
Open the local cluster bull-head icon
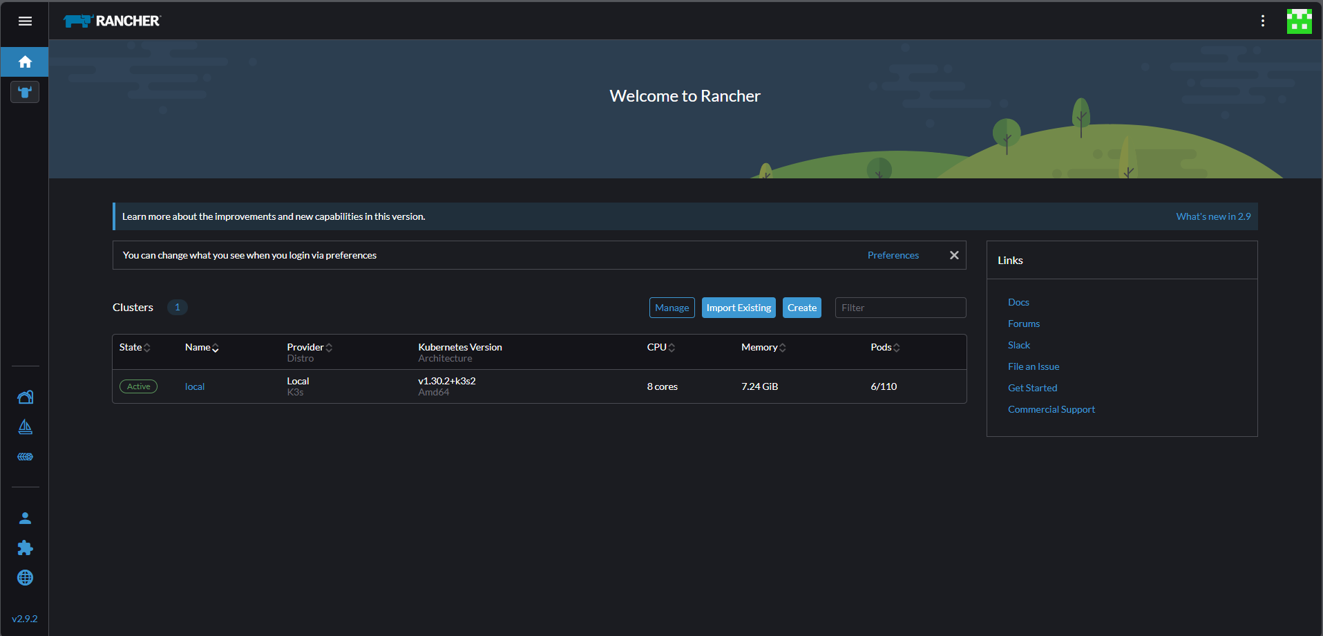tap(25, 92)
